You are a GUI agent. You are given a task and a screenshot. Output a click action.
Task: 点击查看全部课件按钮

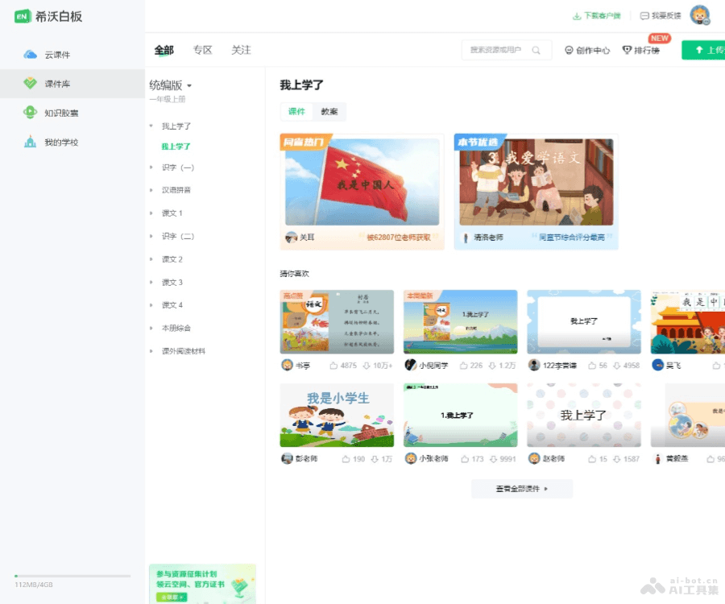[x=520, y=488]
